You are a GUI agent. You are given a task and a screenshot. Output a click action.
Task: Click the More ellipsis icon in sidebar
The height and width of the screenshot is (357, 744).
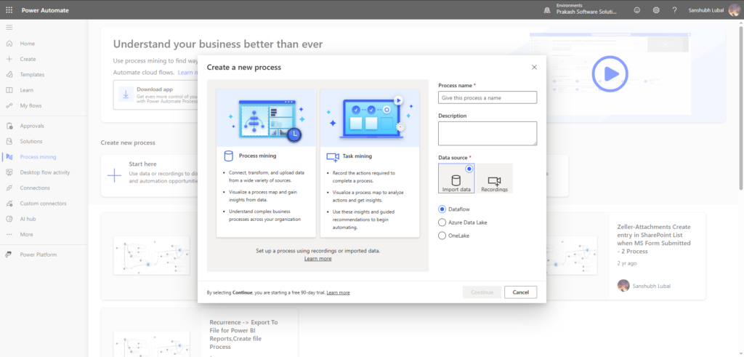(9, 235)
